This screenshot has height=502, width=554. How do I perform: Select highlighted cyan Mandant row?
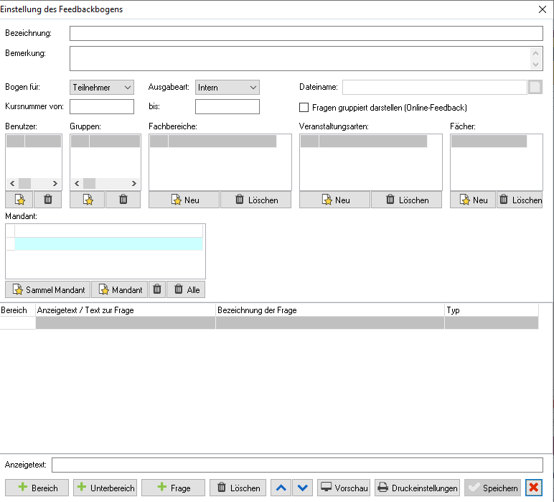click(x=108, y=244)
